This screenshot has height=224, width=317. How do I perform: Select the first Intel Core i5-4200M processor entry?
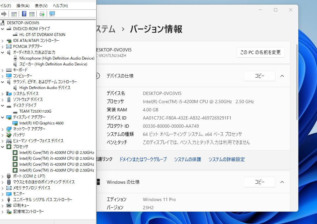coord(57,153)
